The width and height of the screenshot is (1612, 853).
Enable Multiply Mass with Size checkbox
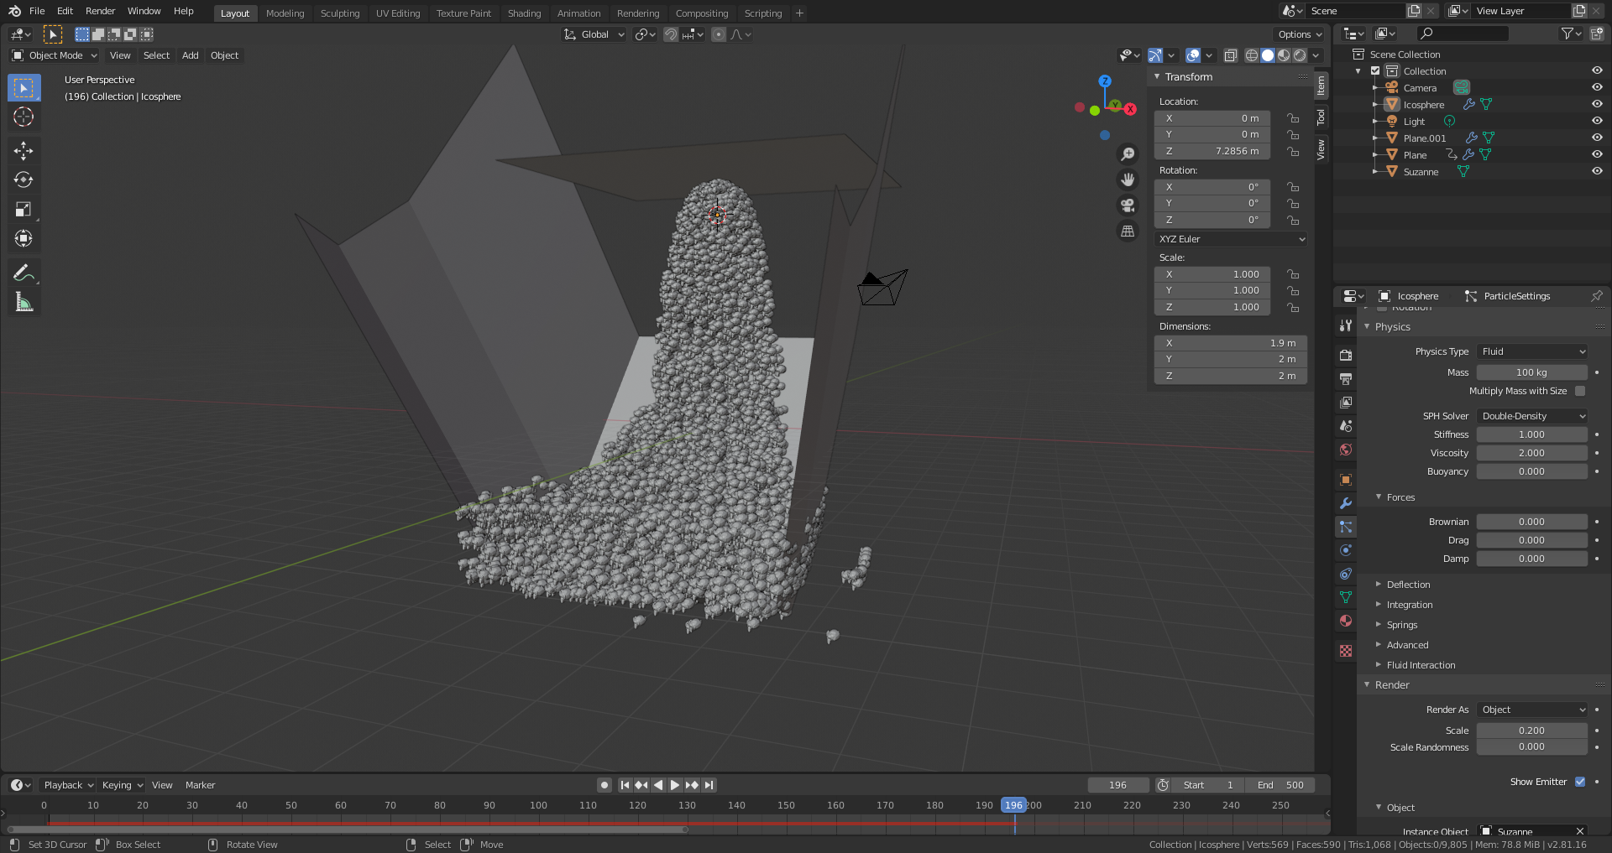[1580, 391]
